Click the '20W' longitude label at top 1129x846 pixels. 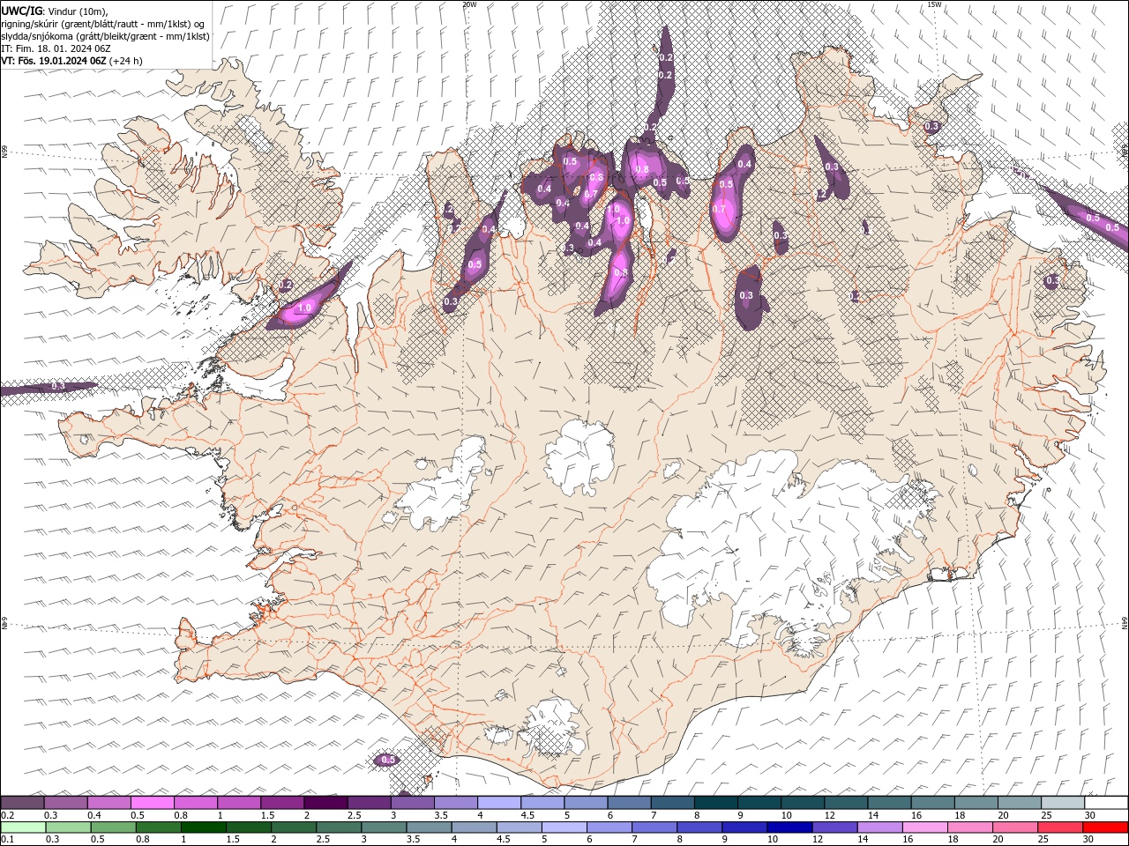click(x=469, y=4)
